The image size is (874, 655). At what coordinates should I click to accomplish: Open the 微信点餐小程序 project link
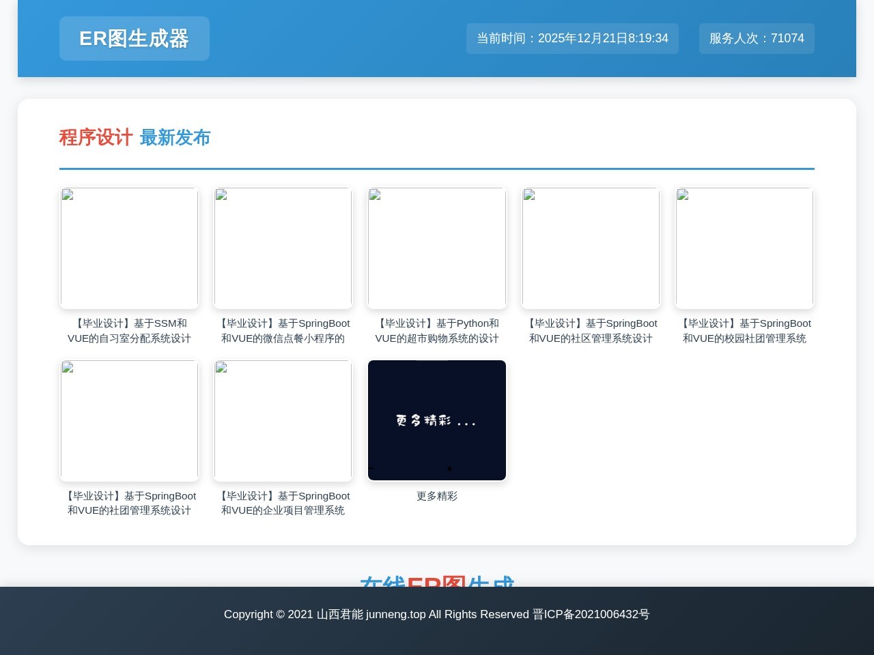pyautogui.click(x=283, y=330)
